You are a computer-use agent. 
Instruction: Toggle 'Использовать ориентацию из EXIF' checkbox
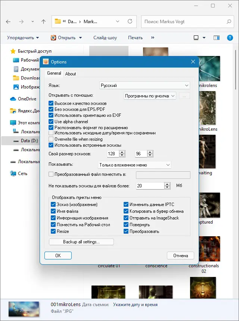pyautogui.click(x=51, y=115)
